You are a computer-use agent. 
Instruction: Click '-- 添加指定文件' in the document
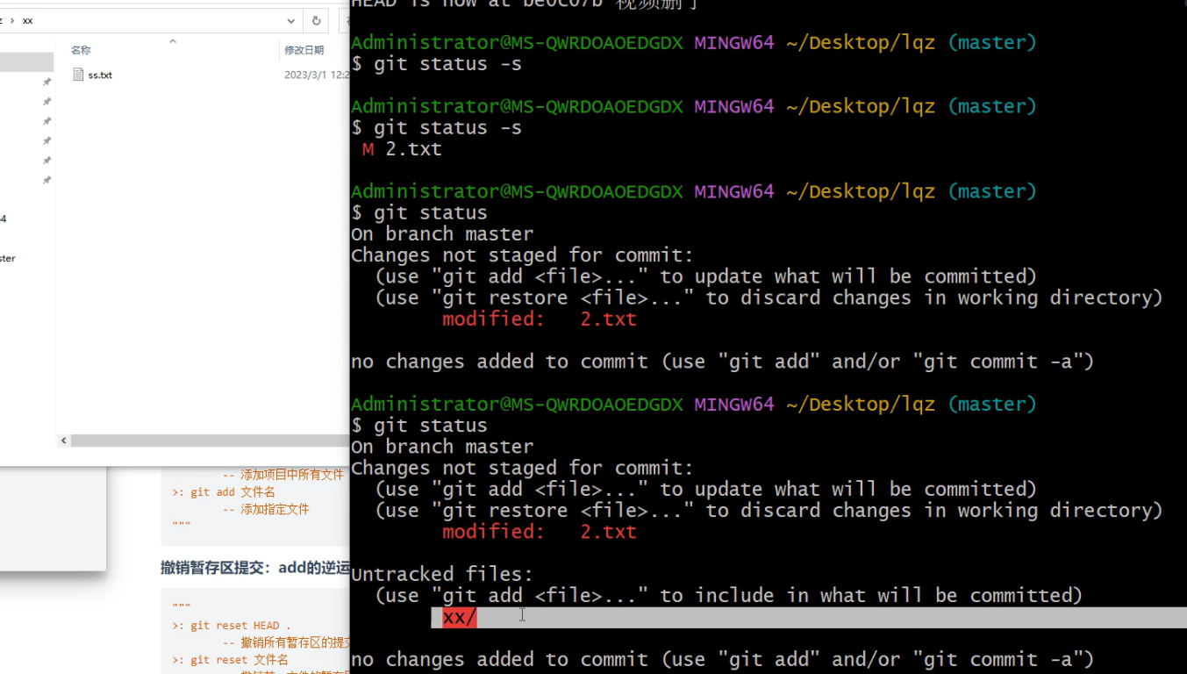pos(266,509)
